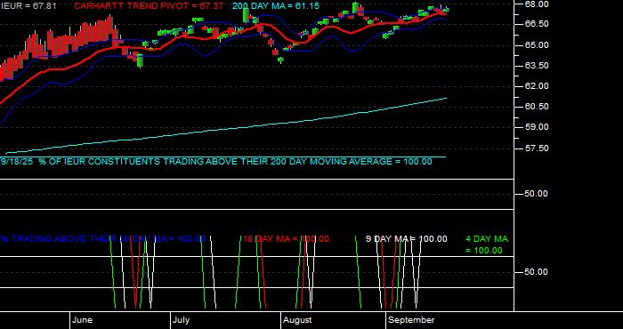Click the 4 DAY MA = 100.00 green label
Image resolution: width=623 pixels, height=329 pixels.
[486, 245]
